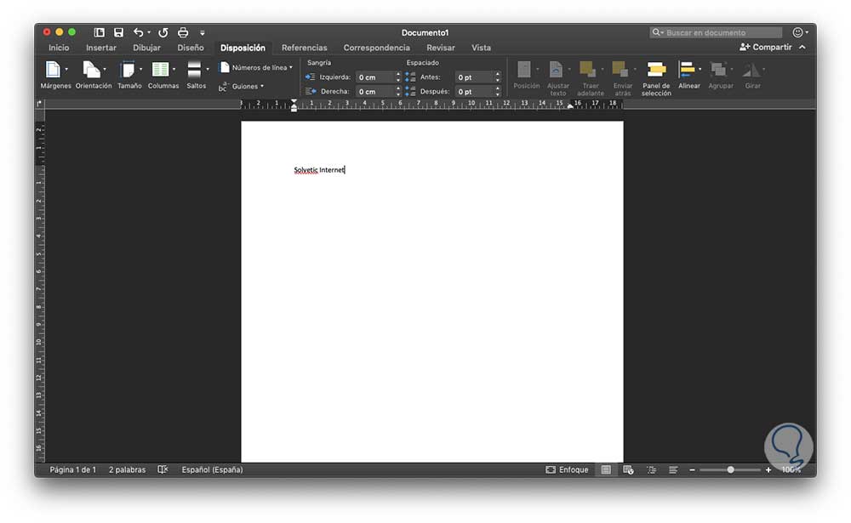Redo the last action
Screen dimensions: 851x523
(x=163, y=32)
